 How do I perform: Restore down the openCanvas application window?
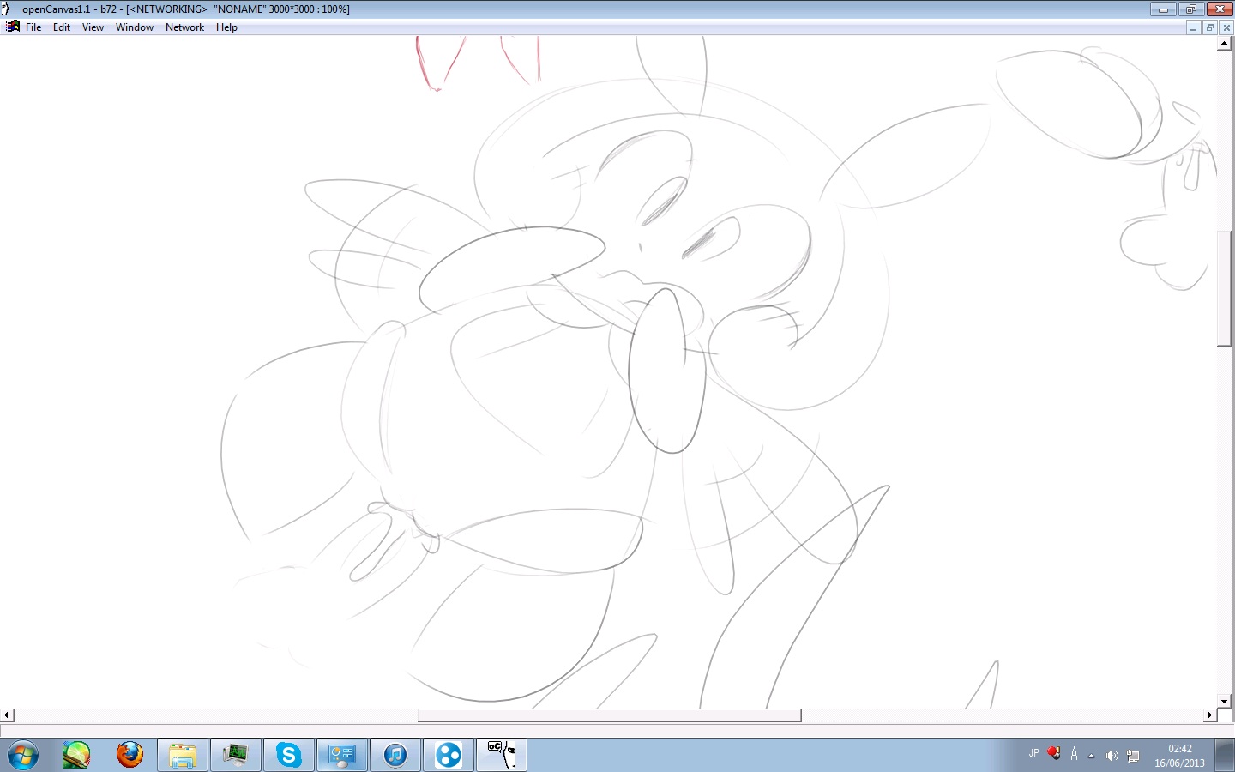click(1190, 9)
